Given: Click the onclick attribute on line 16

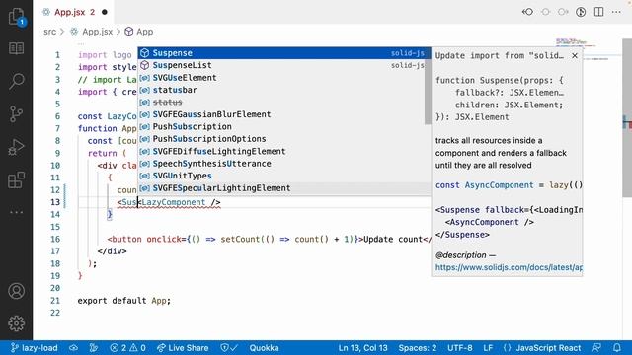Looking at the screenshot, I should point(163,239).
